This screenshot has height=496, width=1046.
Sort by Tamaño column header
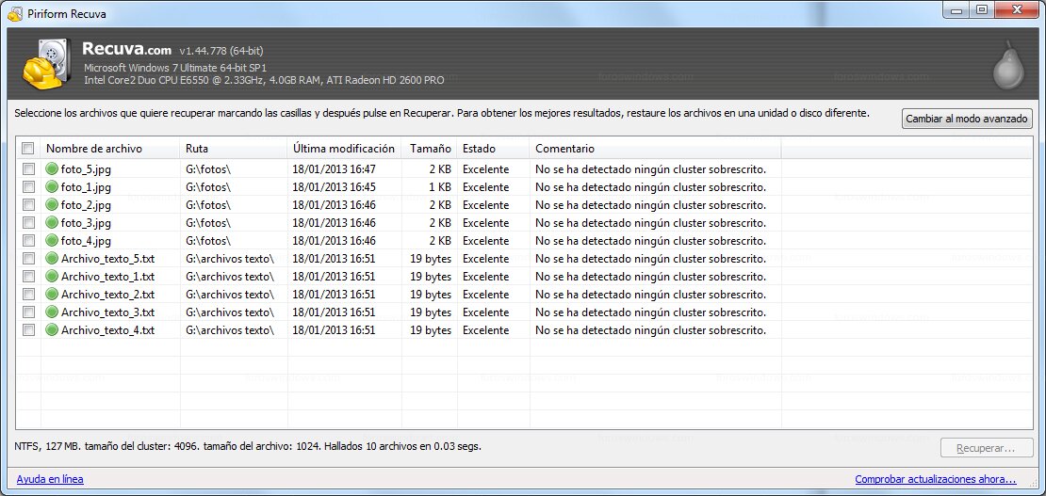tap(429, 149)
